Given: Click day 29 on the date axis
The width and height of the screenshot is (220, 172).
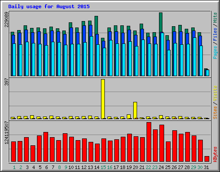Looking at the screenshot, I should (193, 167).
